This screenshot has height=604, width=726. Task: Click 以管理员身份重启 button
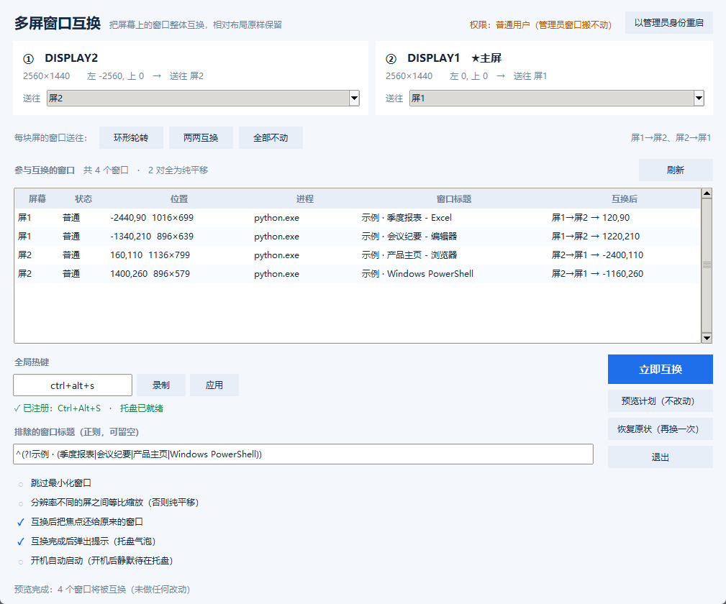668,23
